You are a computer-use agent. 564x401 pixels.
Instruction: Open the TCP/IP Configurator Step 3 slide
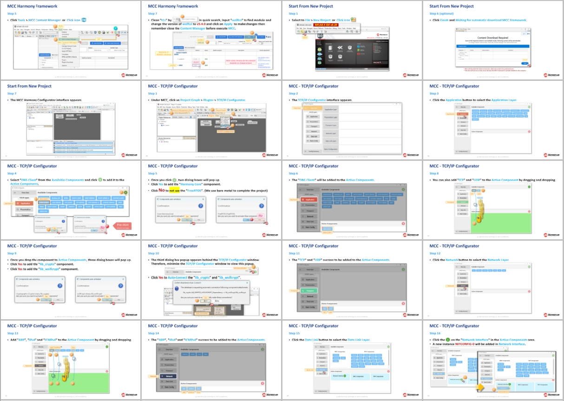pyautogui.click(x=493, y=120)
